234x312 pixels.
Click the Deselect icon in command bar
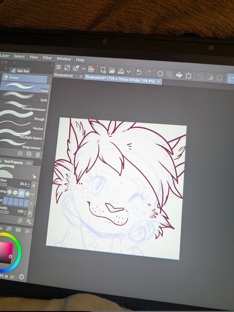point(200,76)
